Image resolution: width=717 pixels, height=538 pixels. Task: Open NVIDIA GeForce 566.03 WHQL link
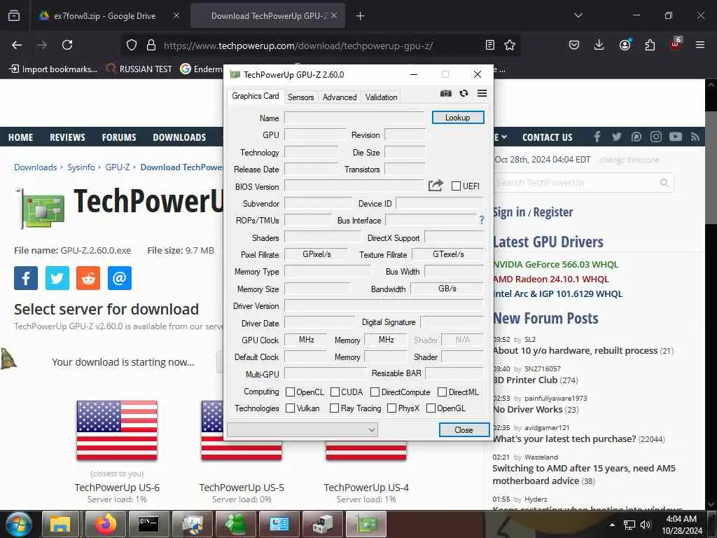coord(555,264)
